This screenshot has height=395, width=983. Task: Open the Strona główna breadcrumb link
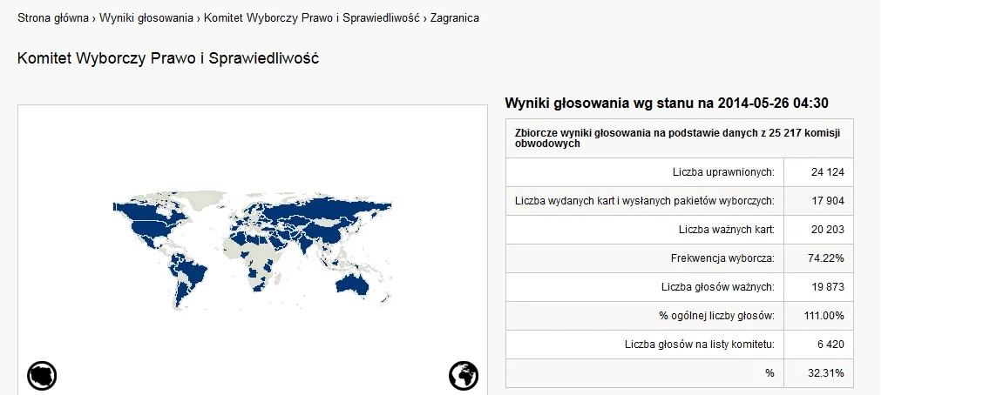click(x=52, y=18)
